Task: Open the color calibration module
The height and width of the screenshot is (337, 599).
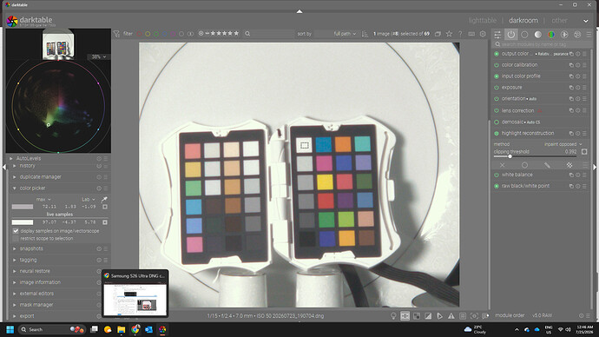Action: 519,65
